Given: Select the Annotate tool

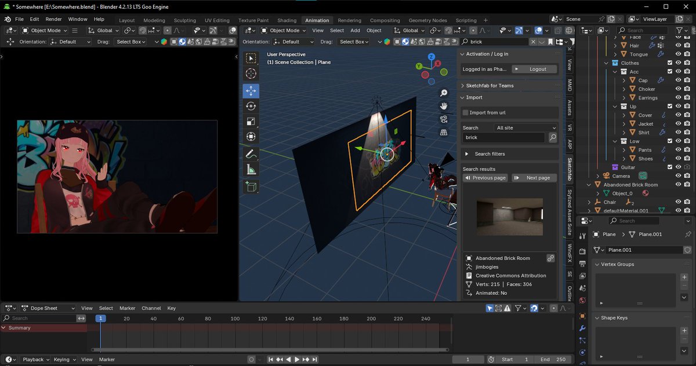Looking at the screenshot, I should click(251, 154).
